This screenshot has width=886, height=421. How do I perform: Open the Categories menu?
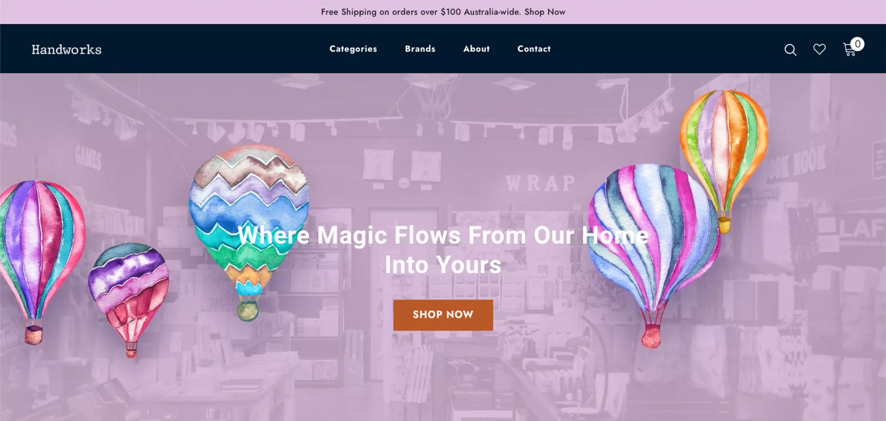point(353,49)
